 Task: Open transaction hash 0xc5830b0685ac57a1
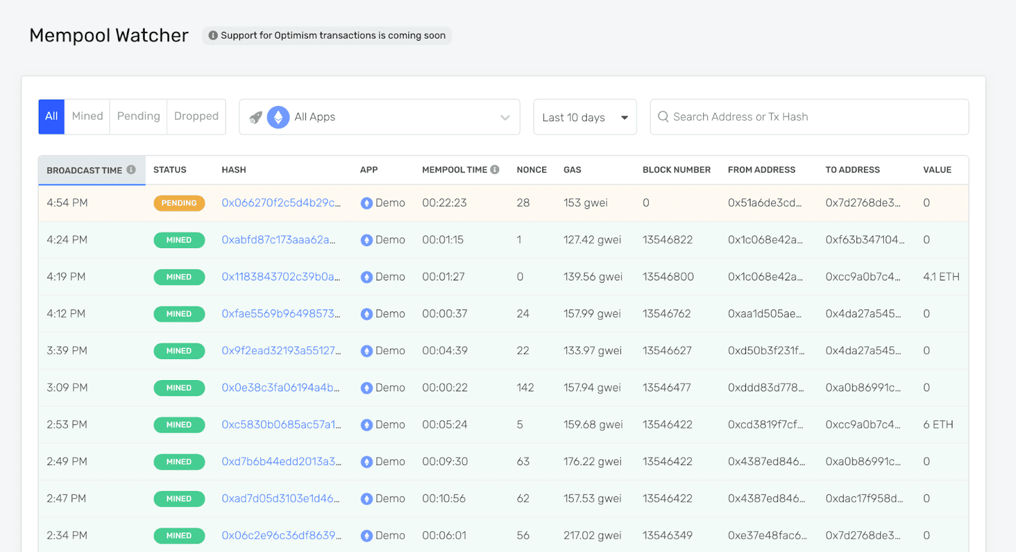(x=281, y=425)
